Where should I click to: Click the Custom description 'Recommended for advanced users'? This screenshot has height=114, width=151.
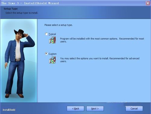point(100,60)
